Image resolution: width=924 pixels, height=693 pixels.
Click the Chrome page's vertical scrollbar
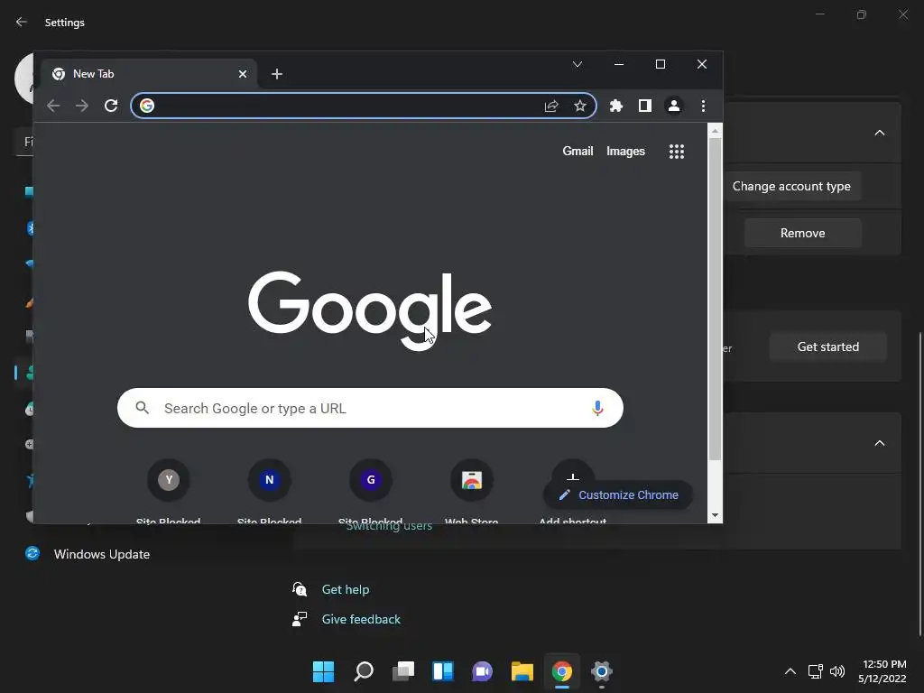pos(715,298)
